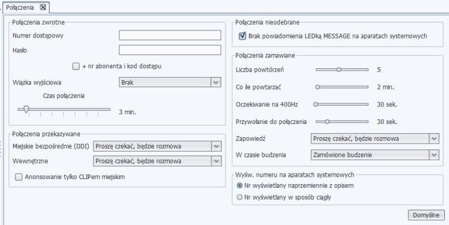449x225 pixels.
Task: Click the Domyślne button
Action: [426, 215]
